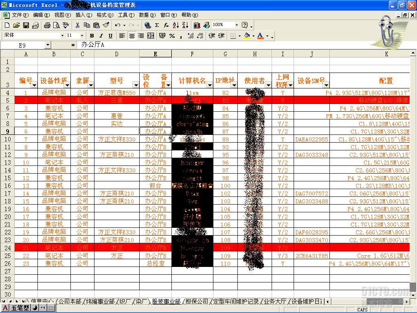Switch to the 业务大厅 sheet tab
The width and height of the screenshot is (417, 313).
[275, 302]
